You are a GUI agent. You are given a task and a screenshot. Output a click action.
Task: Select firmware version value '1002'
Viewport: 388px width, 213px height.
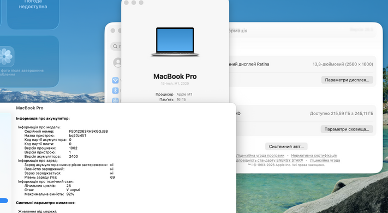73,148
